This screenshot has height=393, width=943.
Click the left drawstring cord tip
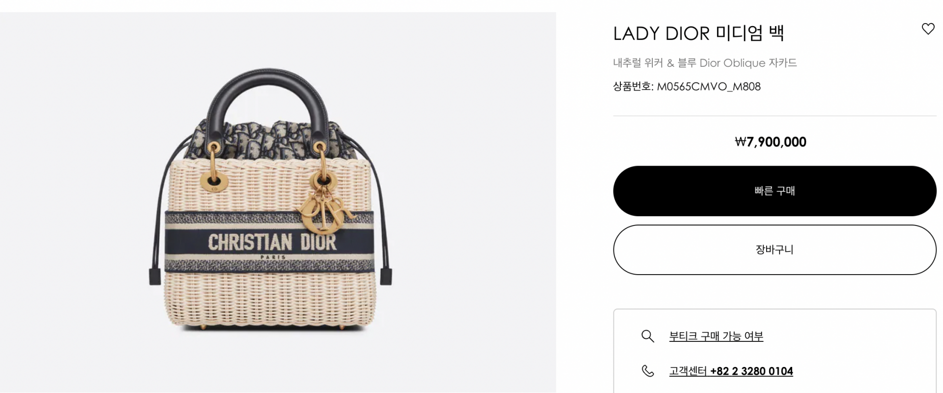[x=155, y=277]
